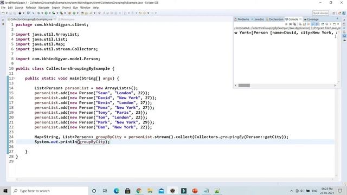This screenshot has width=347, height=195.
Task: Expand the New Java Class dropdown arrow
Action: tap(78, 13)
